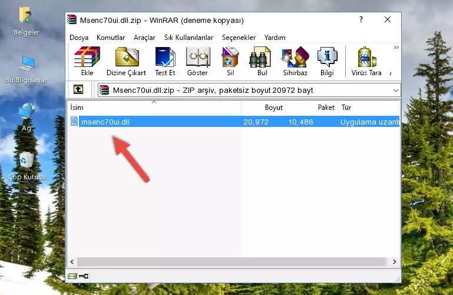Click the Ekle (add) toolbar icon

(x=87, y=61)
